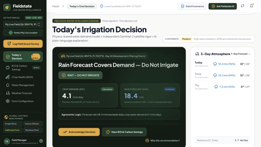Click the lightbulb icon beside Why this recommendation
The width and height of the screenshot is (261, 147).
tap(147, 141)
